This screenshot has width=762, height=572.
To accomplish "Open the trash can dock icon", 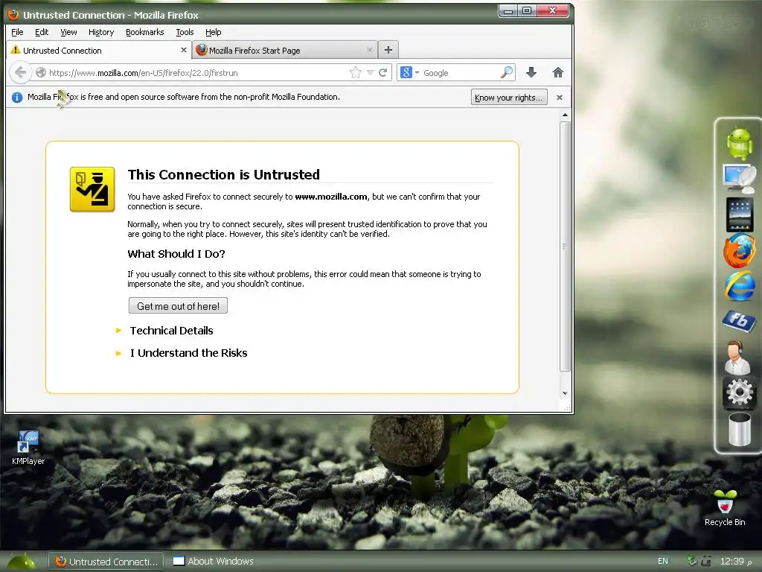I will (739, 429).
